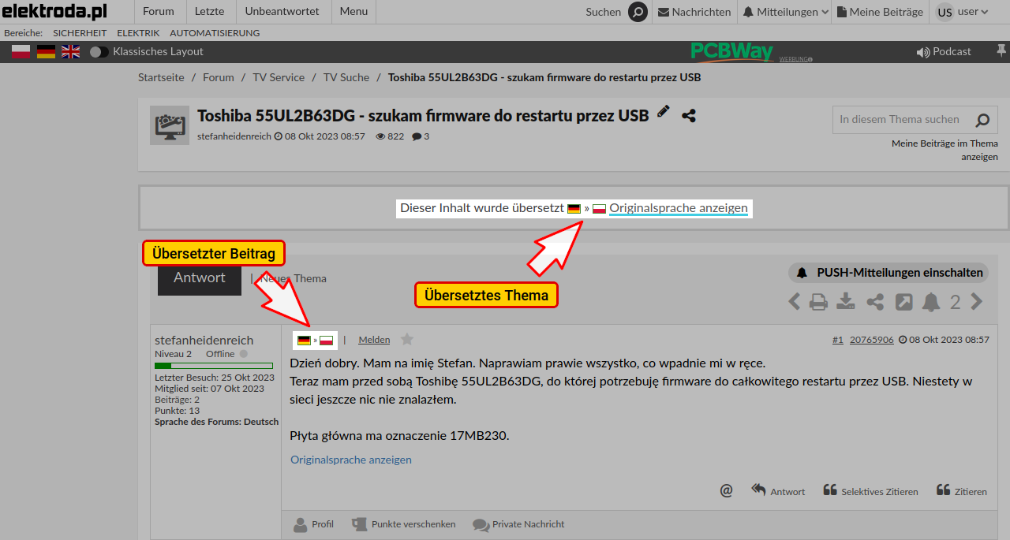1010x540 pixels.
Task: Toggle the Klassisches Layout switch
Action: pos(99,51)
